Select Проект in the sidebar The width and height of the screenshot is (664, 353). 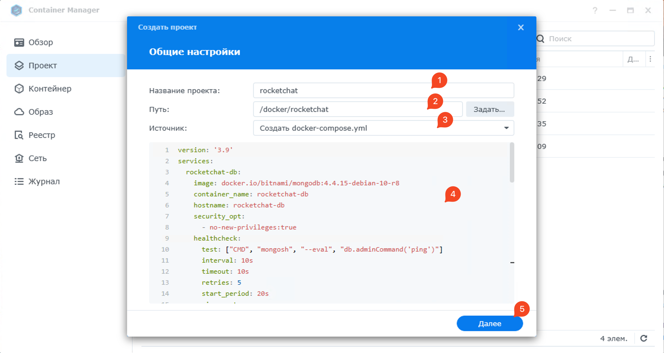(66, 65)
